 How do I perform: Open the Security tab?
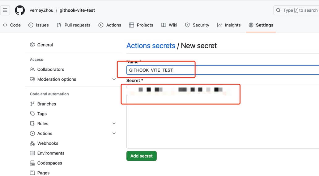point(197,25)
